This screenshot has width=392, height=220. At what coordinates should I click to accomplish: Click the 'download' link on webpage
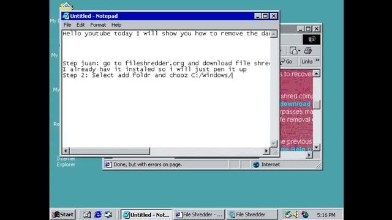pyautogui.click(x=295, y=104)
